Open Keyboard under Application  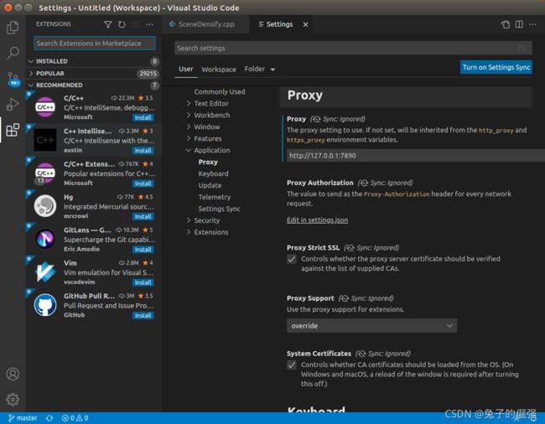point(214,173)
